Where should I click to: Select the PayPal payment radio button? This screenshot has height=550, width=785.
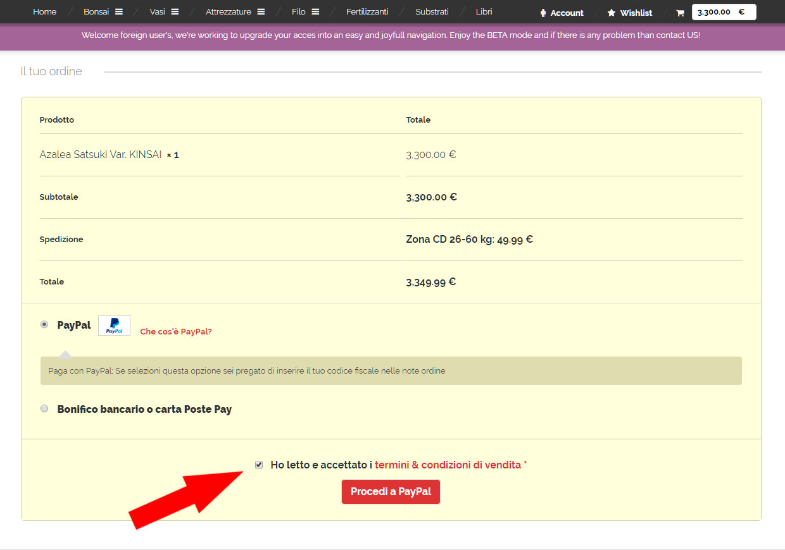(x=44, y=324)
